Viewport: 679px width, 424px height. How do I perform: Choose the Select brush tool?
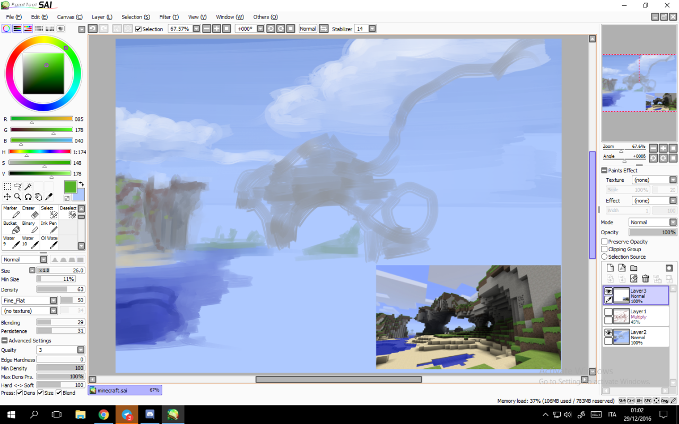[49, 212]
